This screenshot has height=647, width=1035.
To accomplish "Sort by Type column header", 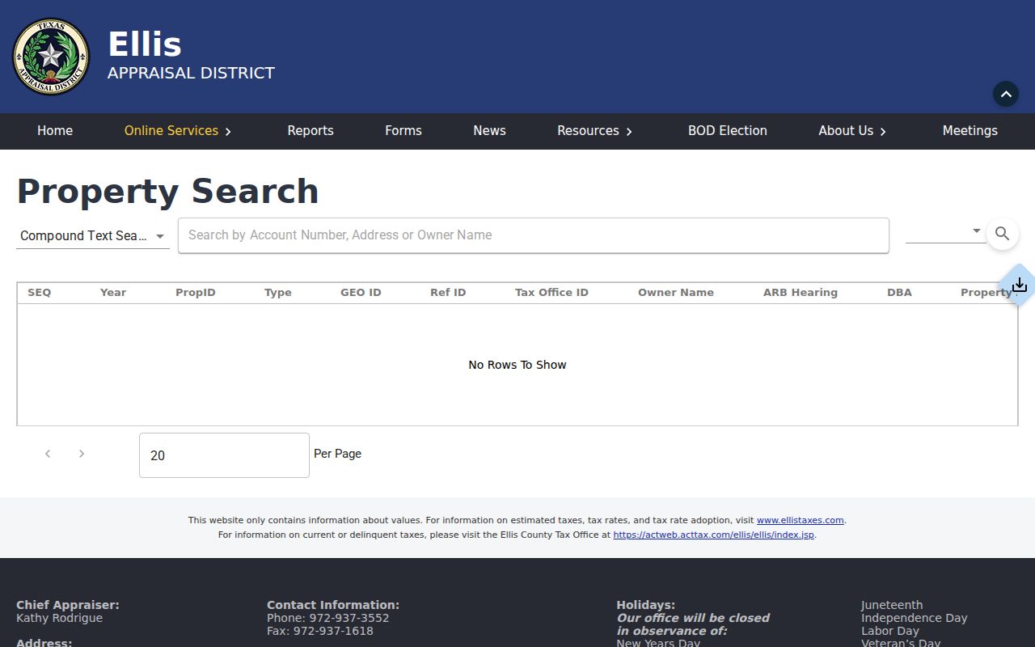I will pos(278,293).
